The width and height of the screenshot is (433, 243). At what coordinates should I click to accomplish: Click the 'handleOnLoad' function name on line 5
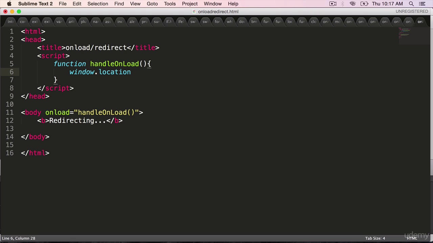tap(114, 64)
